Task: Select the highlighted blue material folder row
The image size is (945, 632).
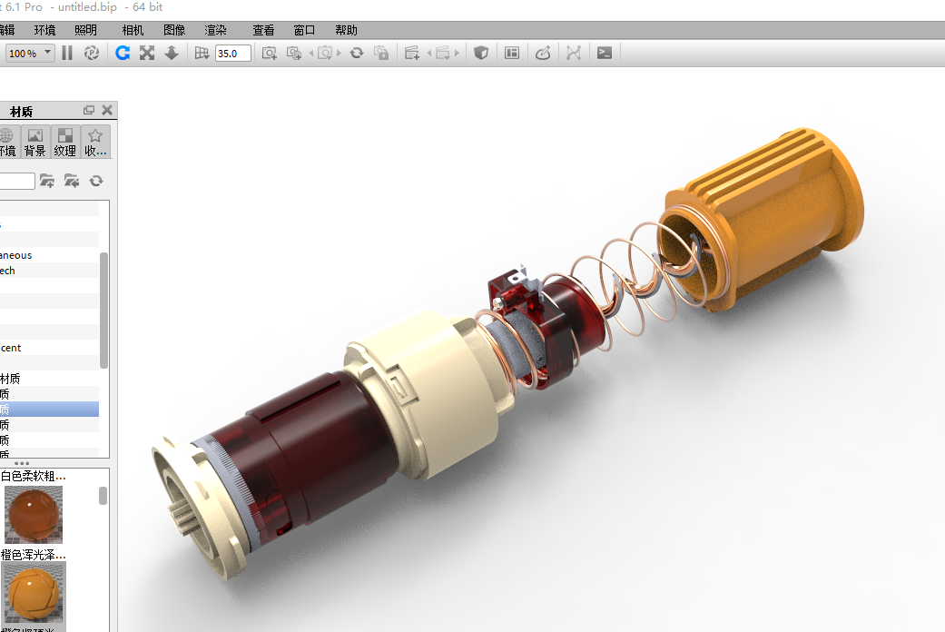Action: point(49,410)
